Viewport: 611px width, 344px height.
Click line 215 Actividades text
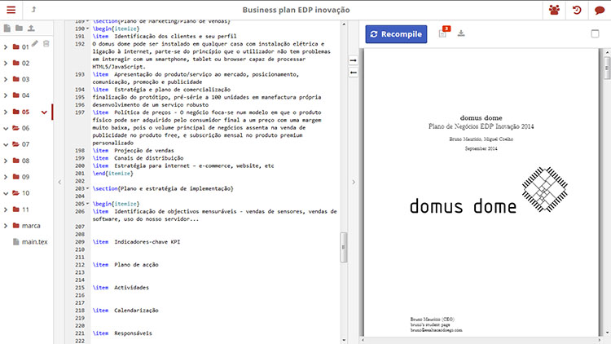(x=131, y=288)
